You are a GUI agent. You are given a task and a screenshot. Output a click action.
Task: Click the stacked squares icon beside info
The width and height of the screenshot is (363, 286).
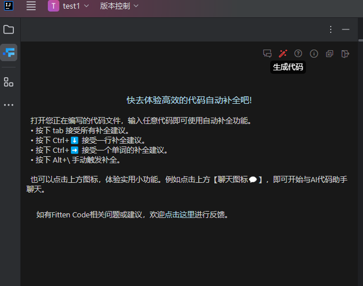(x=330, y=54)
